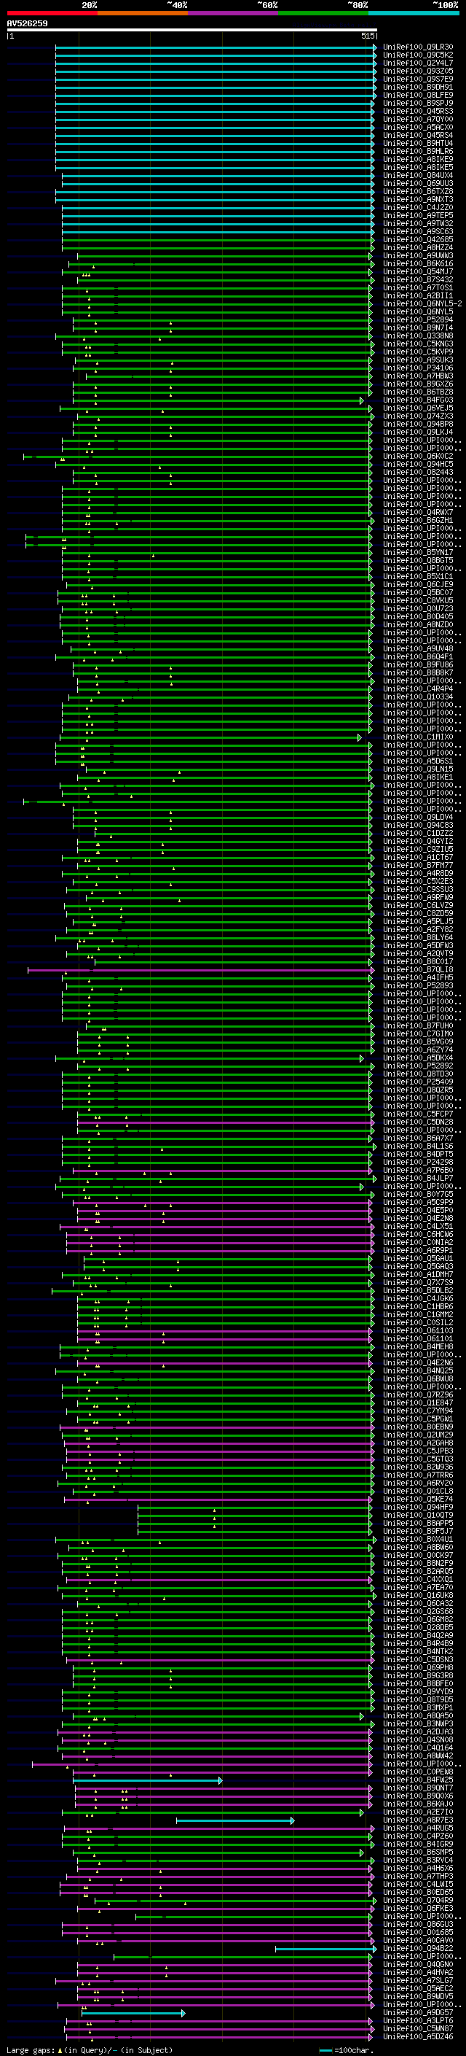Select hit label UniRef100_P52894
Image resolution: width=466 pixels, height=2056 pixels.
coord(418,320)
